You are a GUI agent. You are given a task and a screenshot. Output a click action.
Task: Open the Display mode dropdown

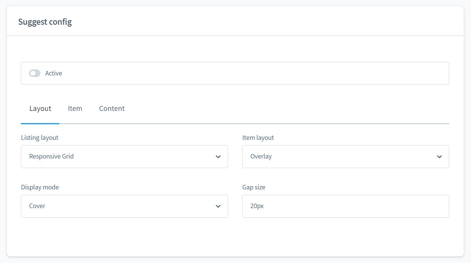pos(124,206)
